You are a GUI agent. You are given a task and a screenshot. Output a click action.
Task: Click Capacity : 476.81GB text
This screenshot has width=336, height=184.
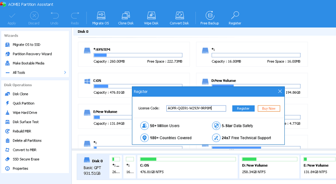coord(109,92)
